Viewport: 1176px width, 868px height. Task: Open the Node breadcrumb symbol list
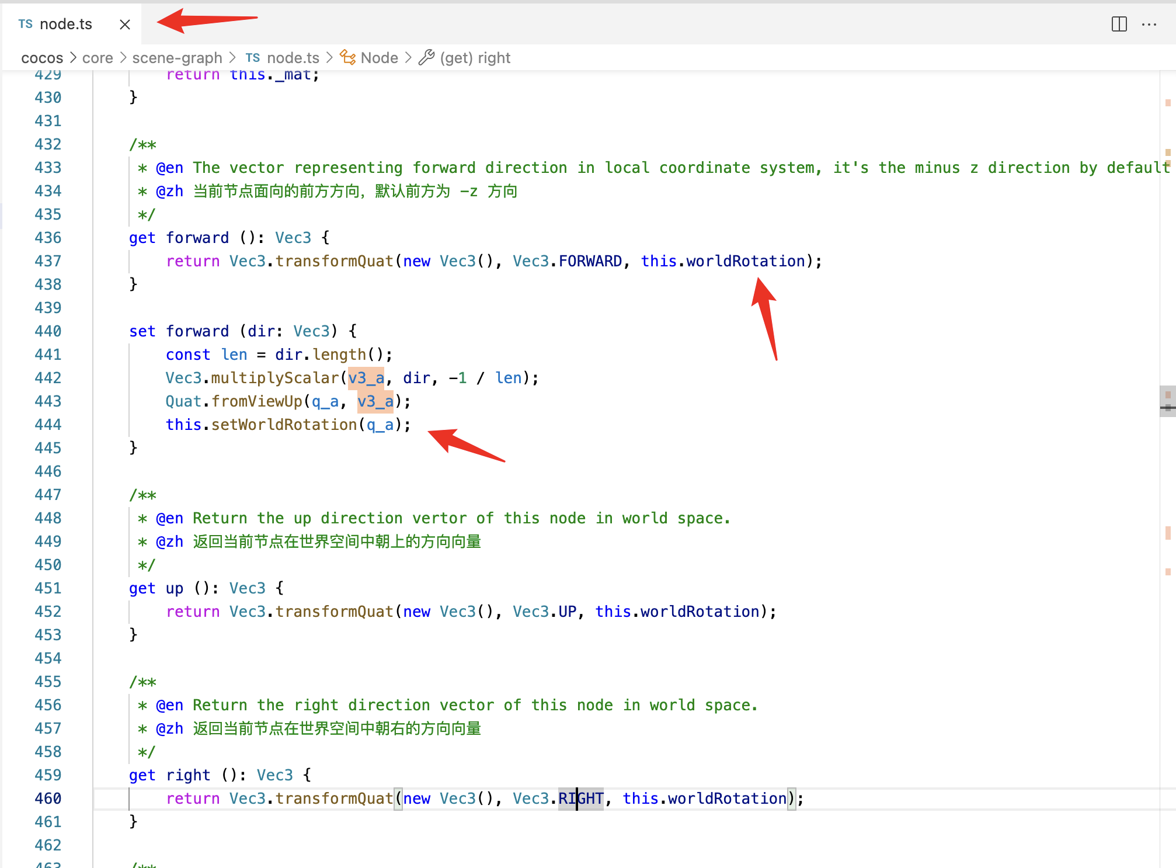point(379,58)
